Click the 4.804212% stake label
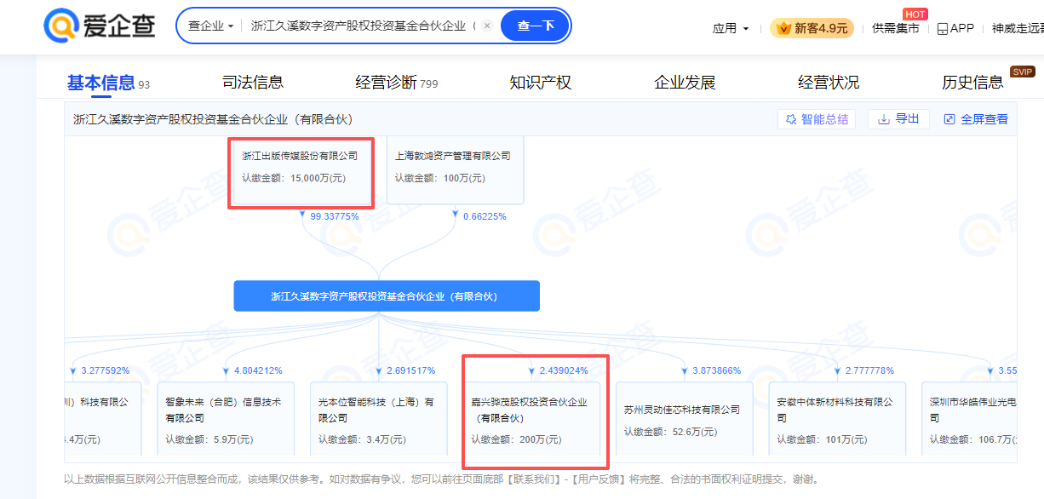This screenshot has width=1044, height=499. click(x=258, y=370)
